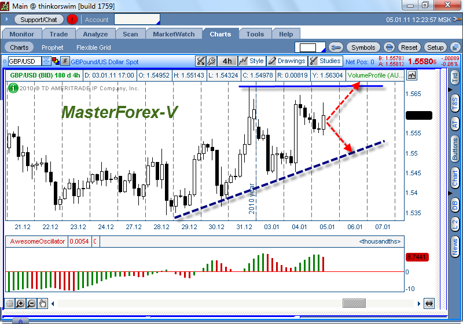This screenshot has width=463, height=324.
Task: Click the printer icon button
Action: coord(389,47)
